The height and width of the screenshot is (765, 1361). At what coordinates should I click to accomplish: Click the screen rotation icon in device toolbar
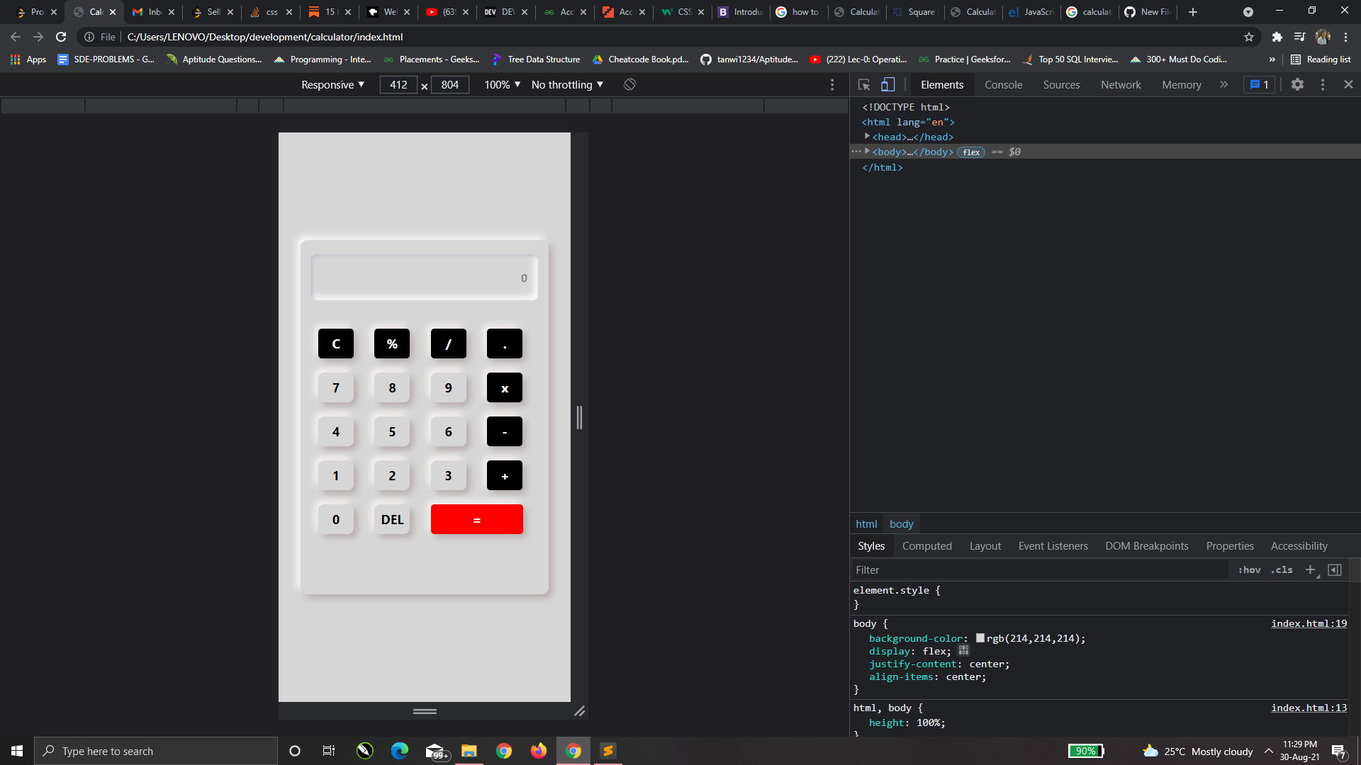[629, 84]
